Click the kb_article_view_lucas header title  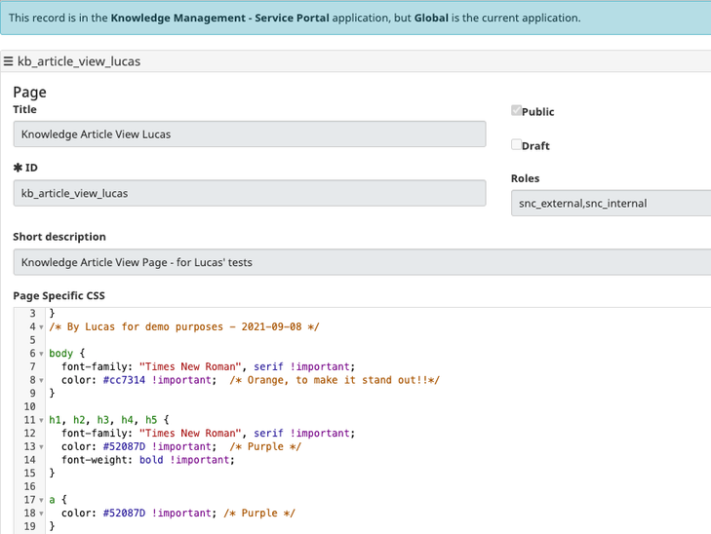click(x=79, y=61)
